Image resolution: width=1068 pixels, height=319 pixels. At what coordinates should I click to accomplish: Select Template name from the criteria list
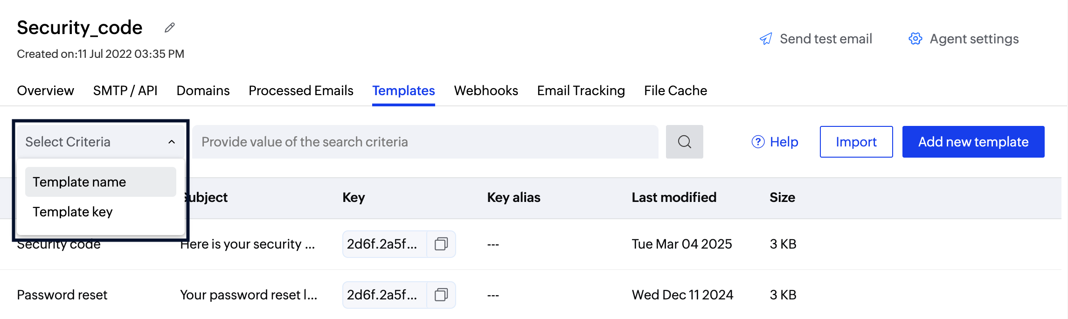(79, 181)
